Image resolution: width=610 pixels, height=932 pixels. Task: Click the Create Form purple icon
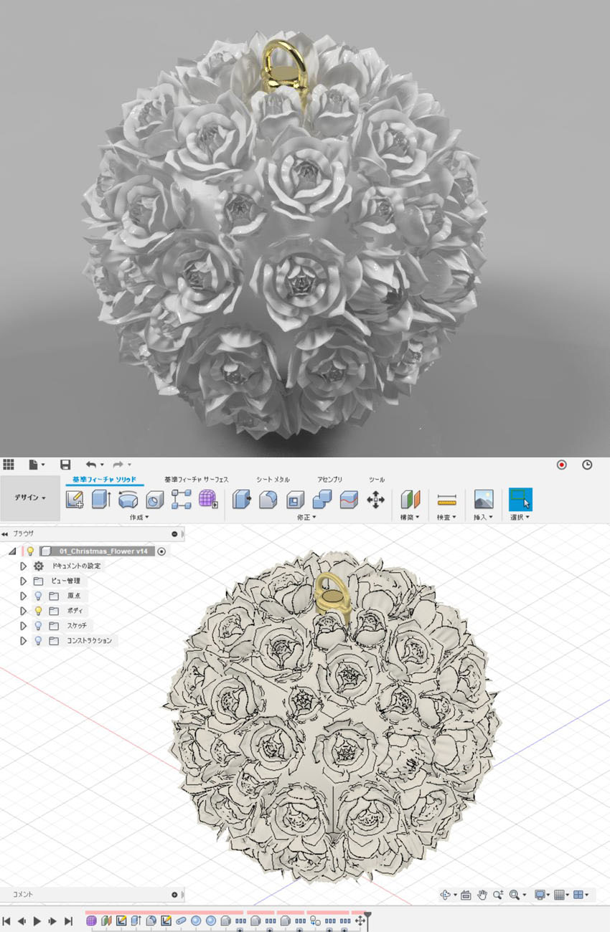click(208, 499)
